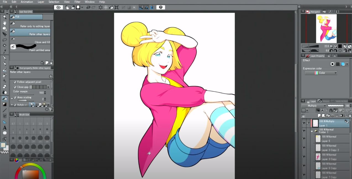Image resolution: width=352 pixels, height=179 pixels.
Task: Open the Filter menu
Action: (77, 2)
